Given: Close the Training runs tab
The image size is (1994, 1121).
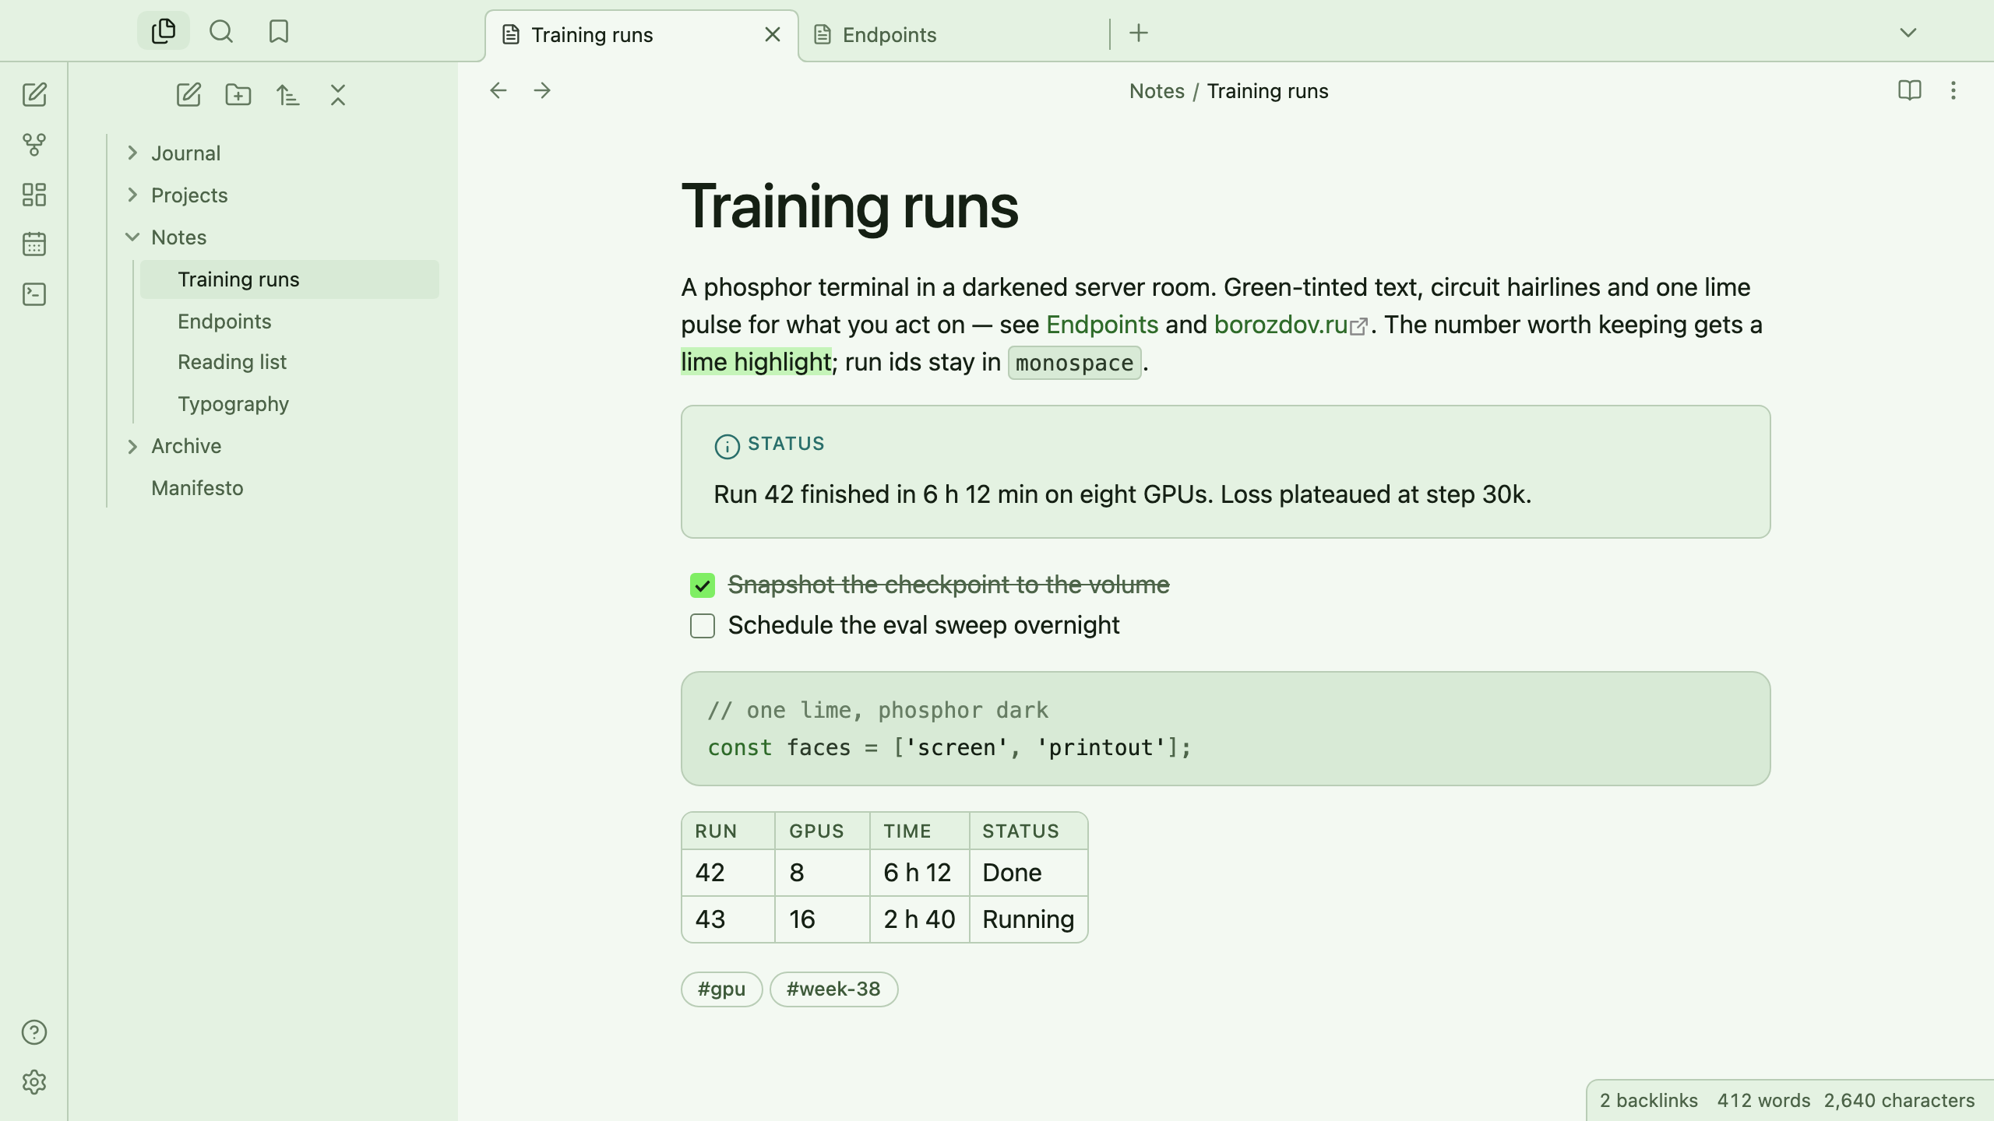Looking at the screenshot, I should (773, 34).
